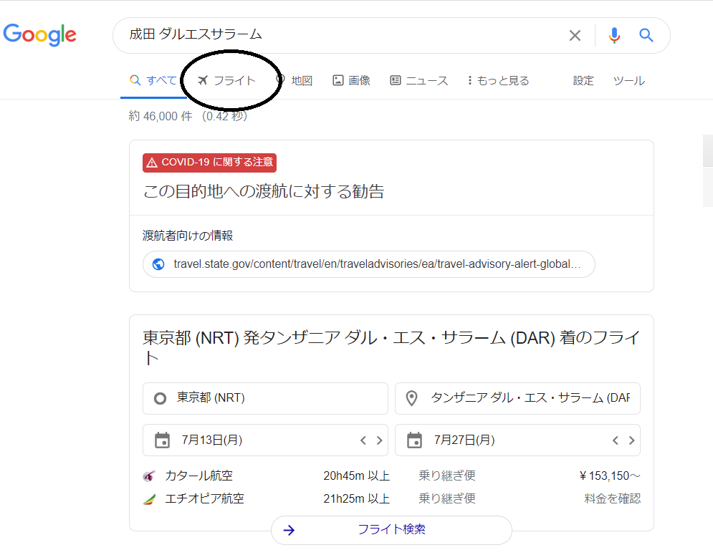713x555 pixels.
Task: Open the 7月27日(月) return date field
Action: coord(518,440)
